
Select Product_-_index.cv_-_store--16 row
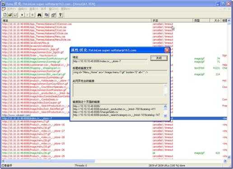[33, 125]
